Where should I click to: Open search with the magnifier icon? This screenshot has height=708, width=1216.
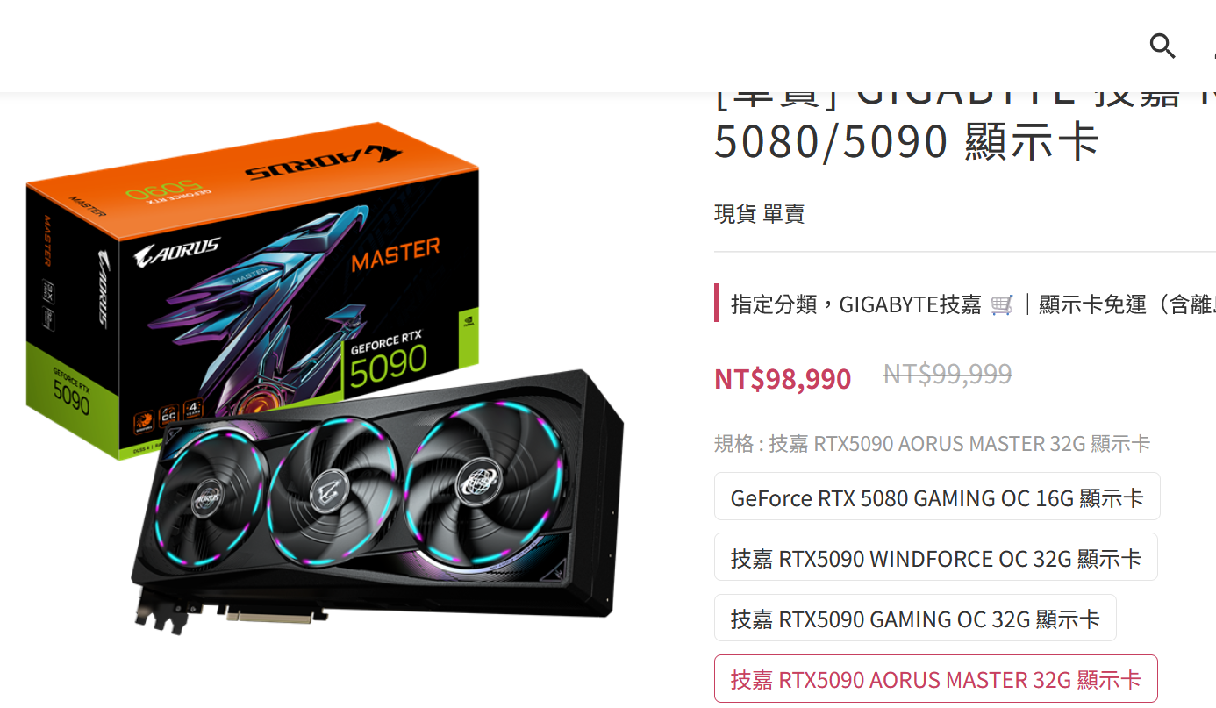point(1162,46)
